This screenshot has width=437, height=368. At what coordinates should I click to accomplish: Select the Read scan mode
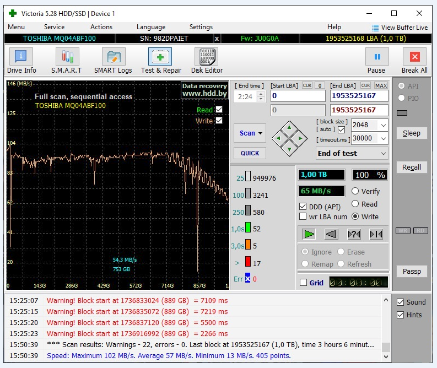pyautogui.click(x=355, y=204)
